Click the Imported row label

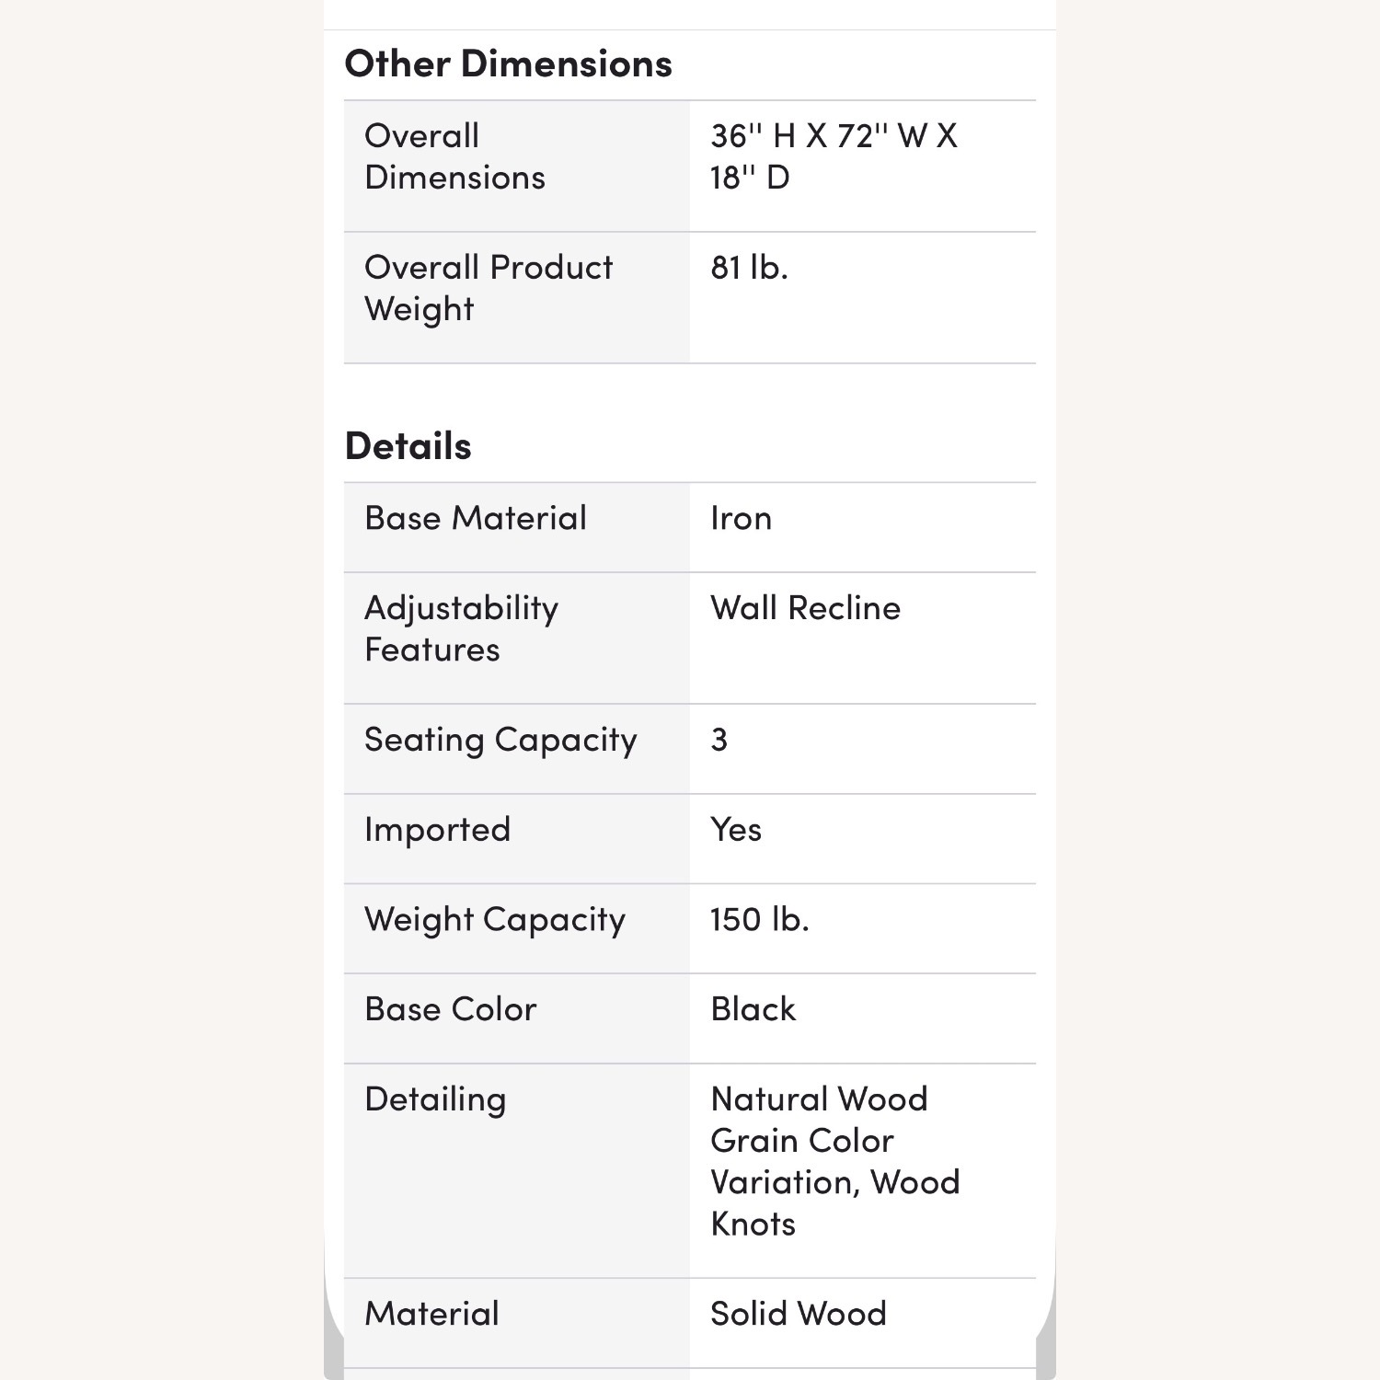(x=437, y=831)
